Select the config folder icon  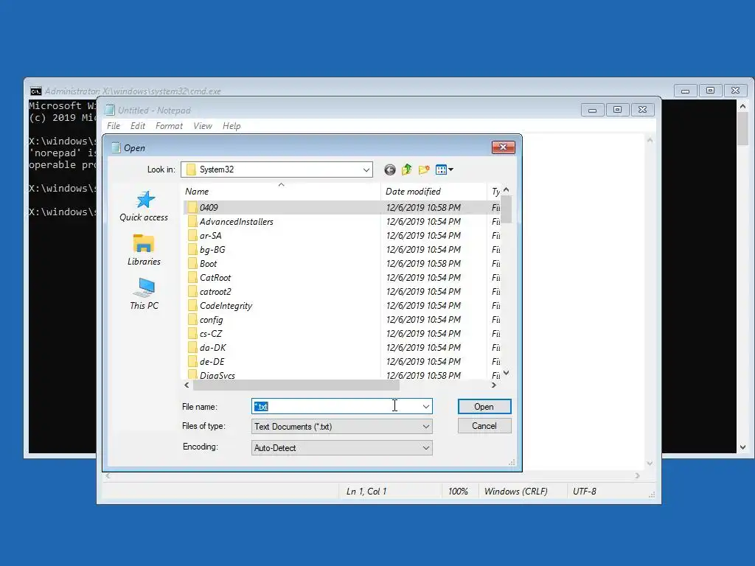tap(192, 319)
